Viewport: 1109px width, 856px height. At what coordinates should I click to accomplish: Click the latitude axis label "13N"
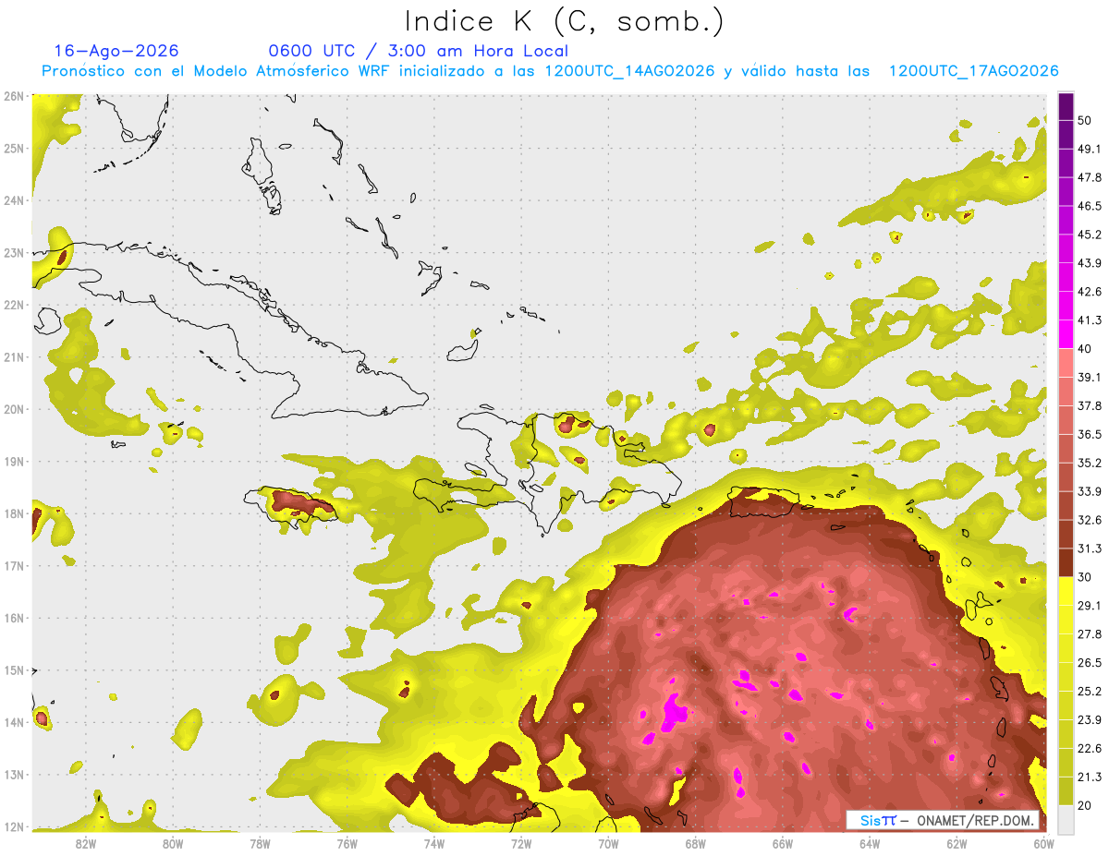[13, 775]
